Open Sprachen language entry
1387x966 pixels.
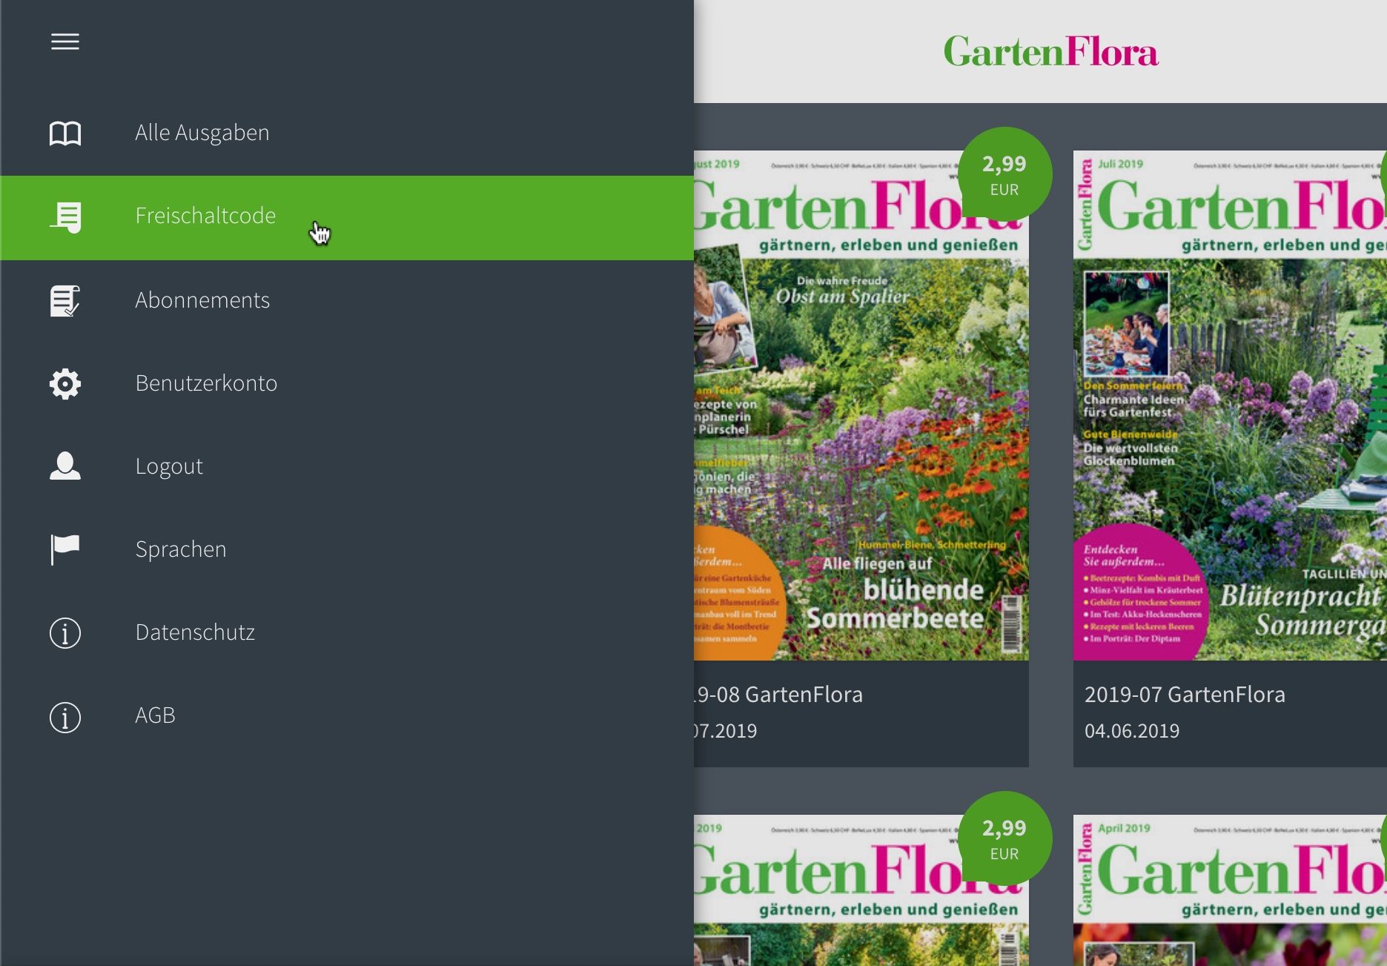click(x=347, y=549)
